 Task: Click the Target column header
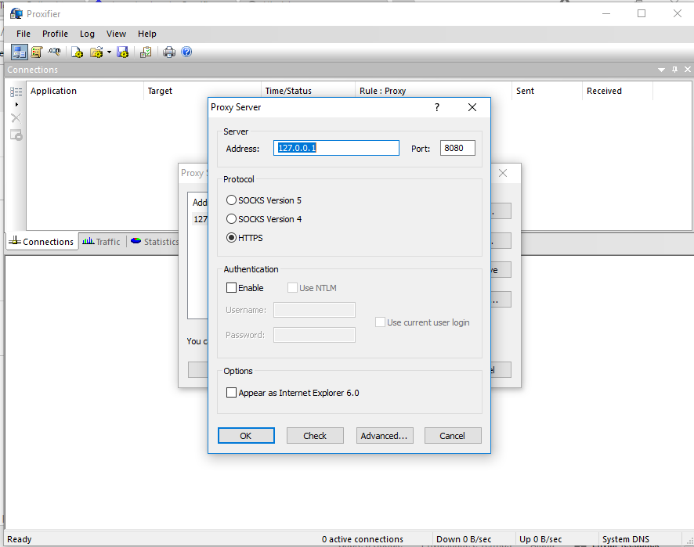coord(203,91)
